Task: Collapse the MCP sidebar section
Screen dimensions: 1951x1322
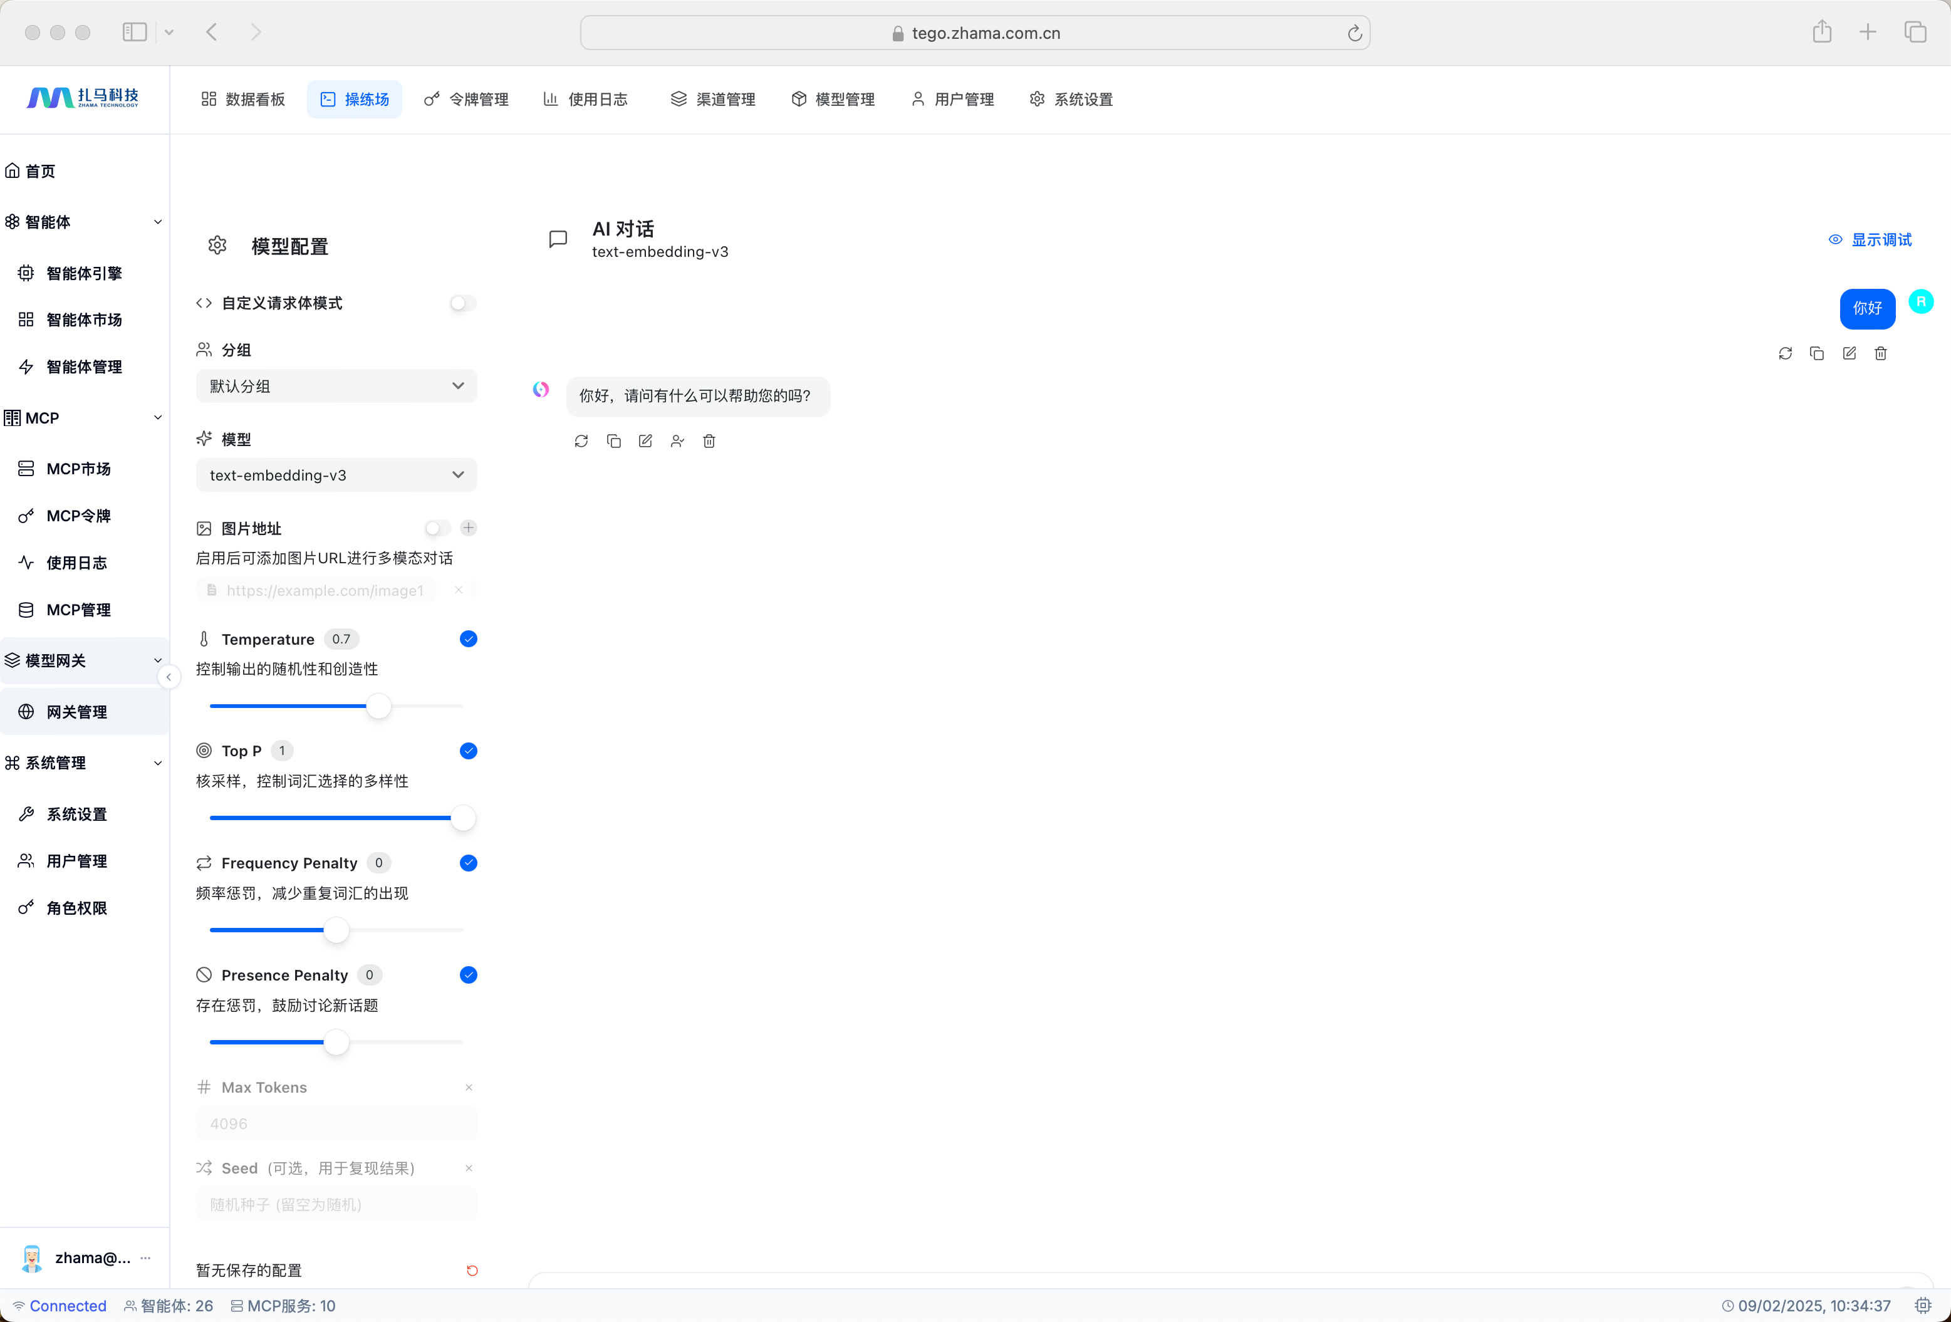Action: click(x=158, y=418)
